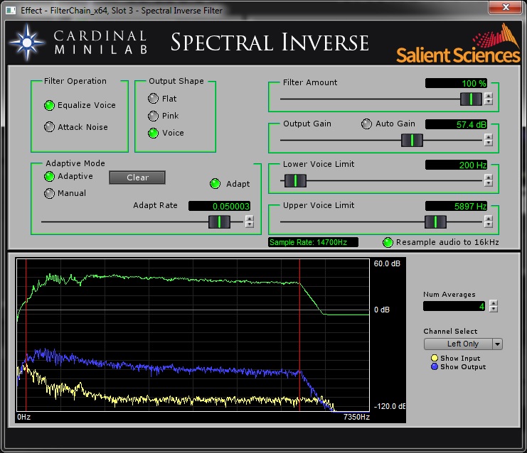This screenshot has height=453, width=527.
Task: Click the window title bar app icon
Action: click(11, 11)
